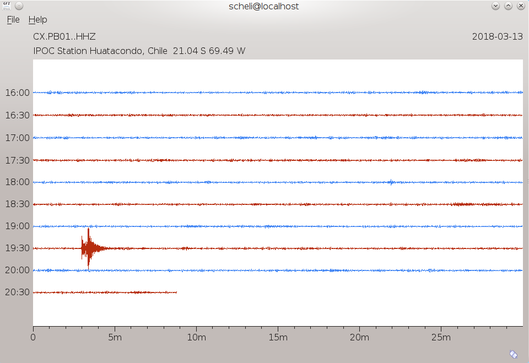
Task: Select the 16:00 blue trace row
Action: 276,93
